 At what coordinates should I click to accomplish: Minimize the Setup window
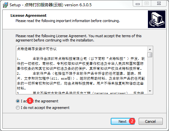tap(138, 4)
